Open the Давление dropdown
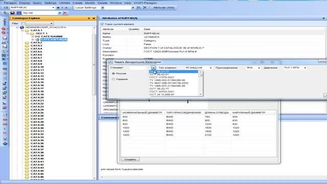This screenshot has height=184, width=327. click(305, 68)
